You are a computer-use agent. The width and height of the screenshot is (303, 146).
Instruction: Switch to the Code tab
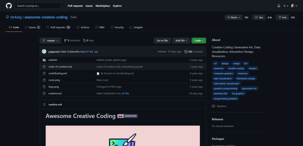tap(14, 27)
